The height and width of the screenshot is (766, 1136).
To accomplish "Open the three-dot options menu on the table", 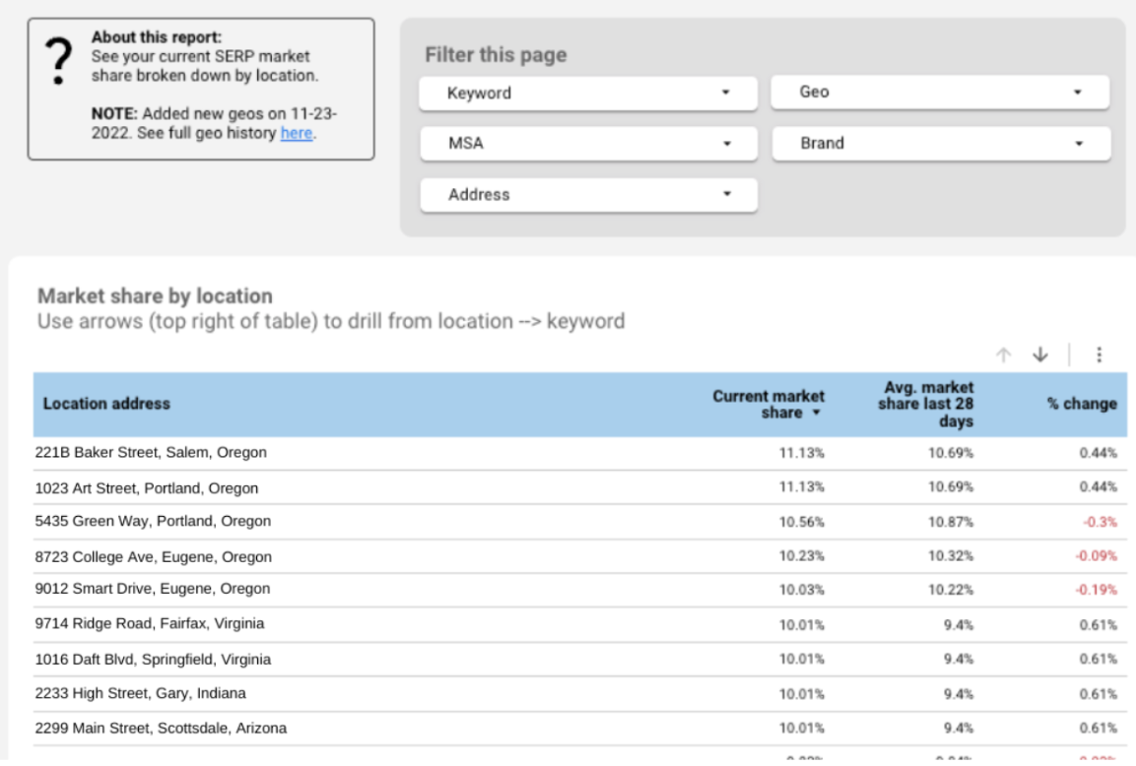I will 1098,354.
